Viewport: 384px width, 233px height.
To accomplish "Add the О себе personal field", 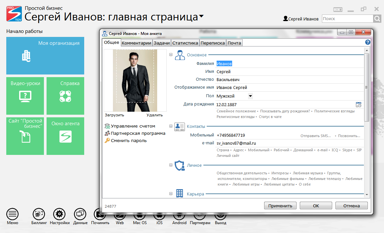I will [x=305, y=184].
